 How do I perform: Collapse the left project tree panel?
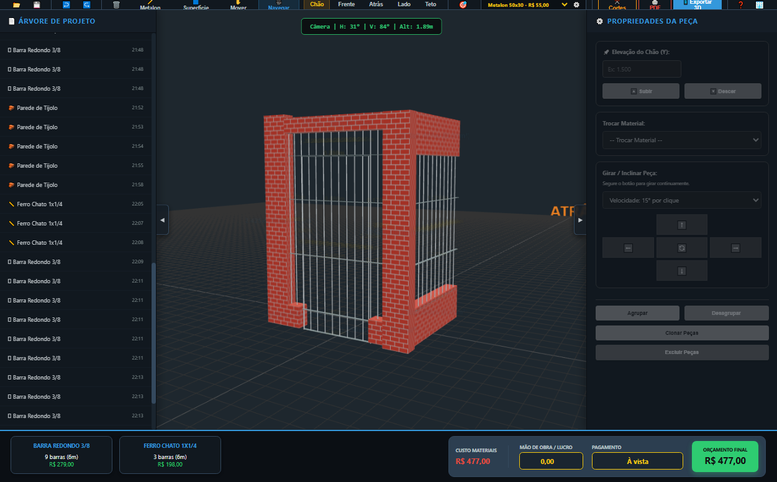(x=162, y=220)
